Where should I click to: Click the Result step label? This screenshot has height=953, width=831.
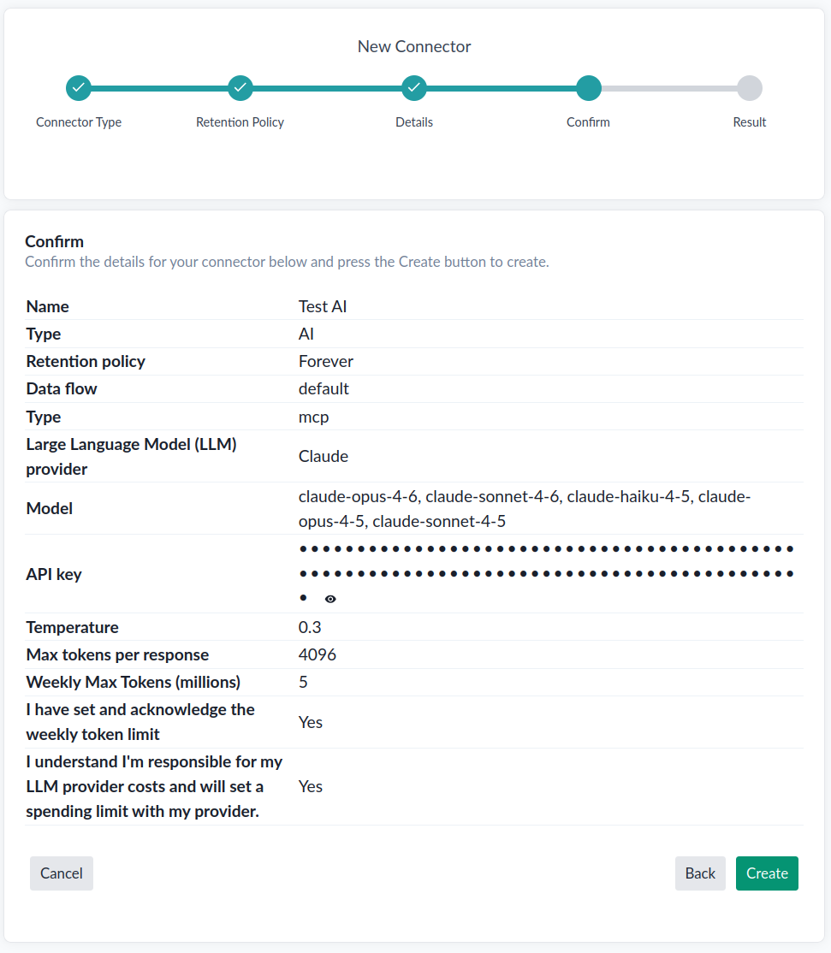750,122
